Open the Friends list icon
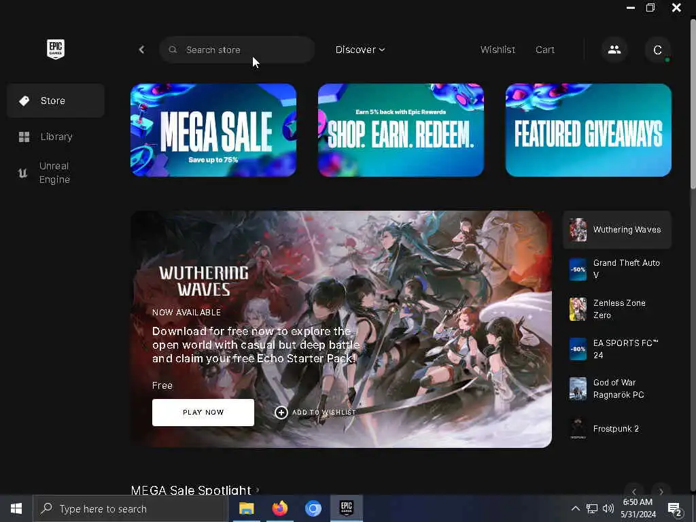 (x=614, y=50)
